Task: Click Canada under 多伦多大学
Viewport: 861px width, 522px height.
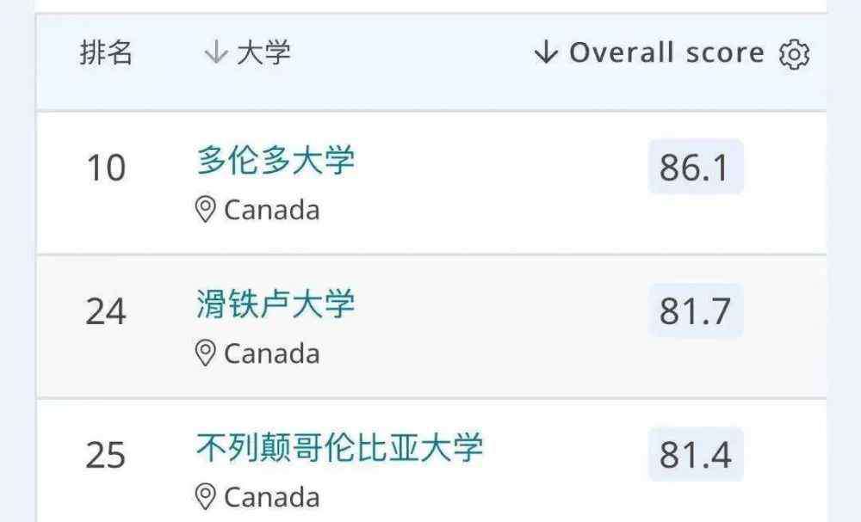Action: (x=272, y=210)
